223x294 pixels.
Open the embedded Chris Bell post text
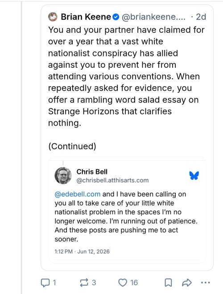coord(126,217)
